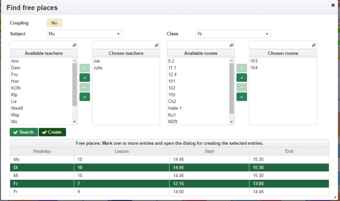Open the Class dropdown showing 1b
Image resolution: width=340 pixels, height=201 pixels.
click(233, 34)
